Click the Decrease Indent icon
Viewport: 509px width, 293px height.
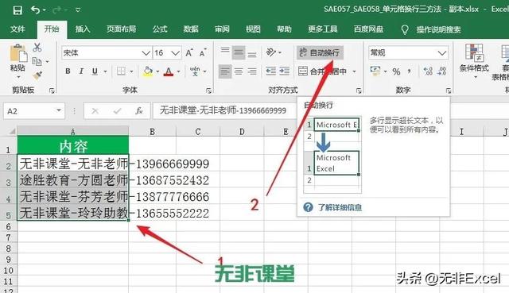270,71
